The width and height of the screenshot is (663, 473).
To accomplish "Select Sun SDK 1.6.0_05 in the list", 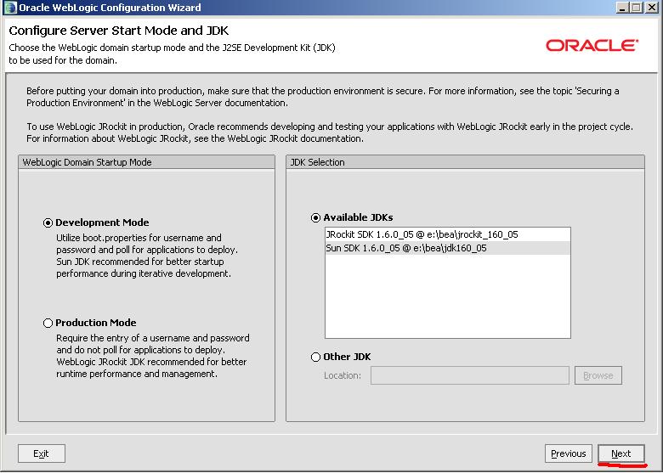I will (448, 248).
